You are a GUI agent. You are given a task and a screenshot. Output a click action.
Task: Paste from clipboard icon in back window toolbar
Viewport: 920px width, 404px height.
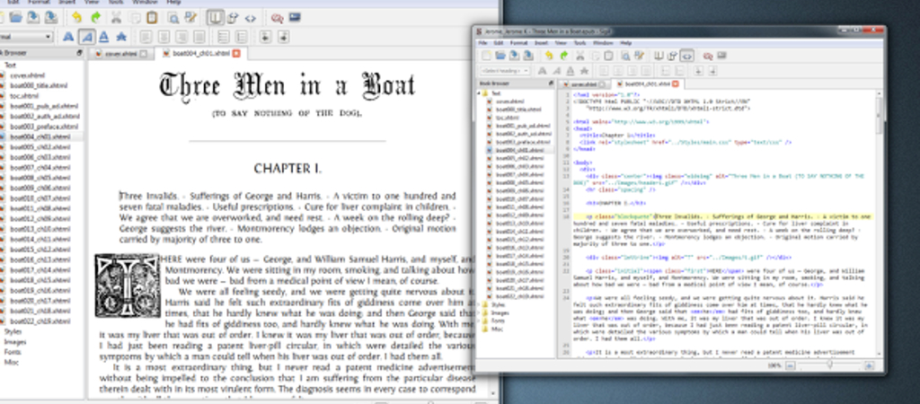pos(152,18)
